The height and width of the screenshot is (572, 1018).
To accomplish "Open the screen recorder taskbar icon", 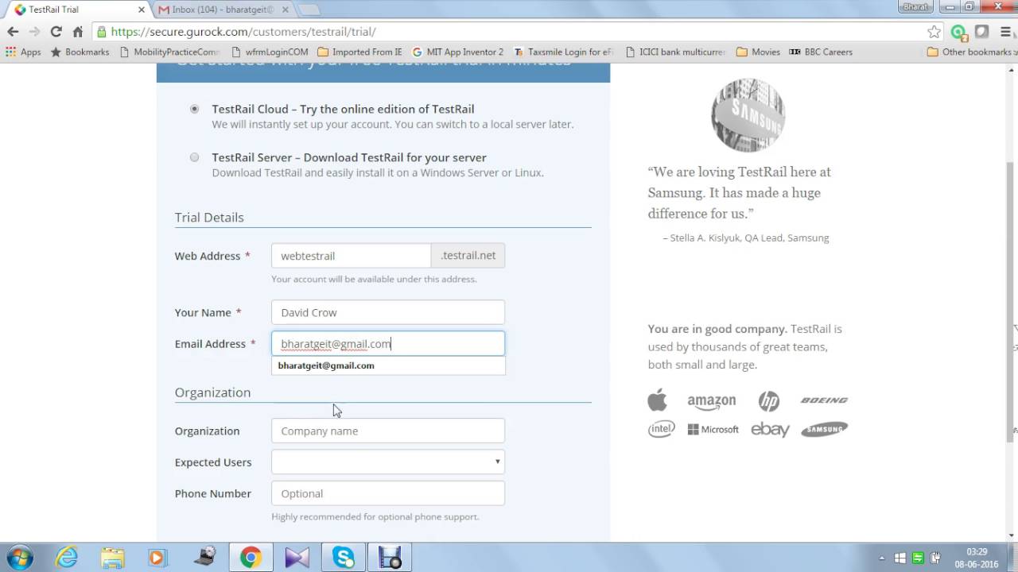I will [390, 558].
